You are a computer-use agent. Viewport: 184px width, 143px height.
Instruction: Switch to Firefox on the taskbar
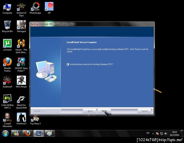point(28,133)
